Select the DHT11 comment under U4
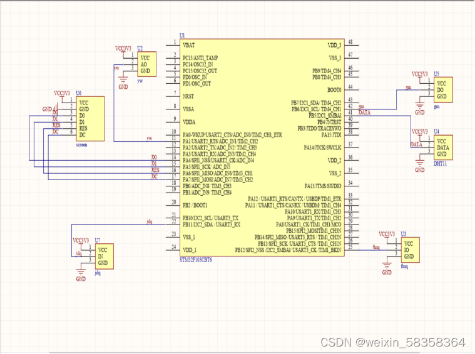The width and height of the screenshot is (475, 354). (x=440, y=164)
